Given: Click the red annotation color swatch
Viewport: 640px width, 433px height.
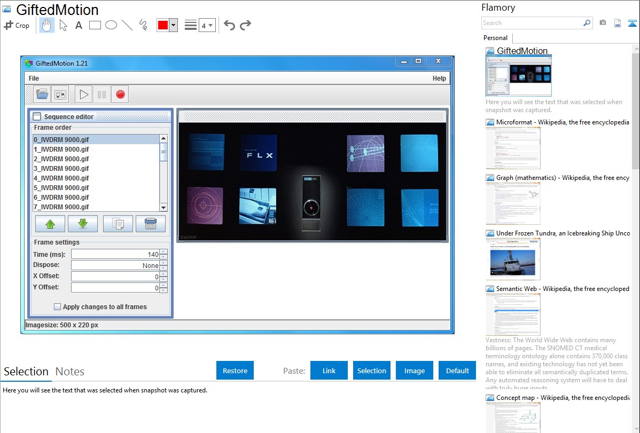Looking at the screenshot, I should click(163, 25).
